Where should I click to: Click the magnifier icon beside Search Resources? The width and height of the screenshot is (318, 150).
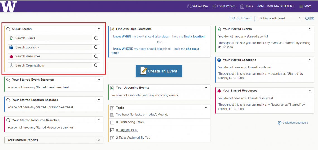tap(96, 56)
